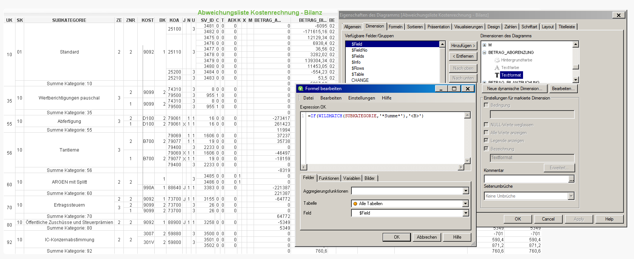
Task: Click right arrow of formula editor horizontal scrollbar
Action: [x=461, y=167]
